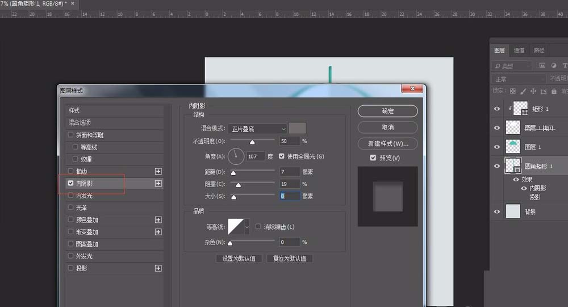Image resolution: width=568 pixels, height=307 pixels.
Task: Uncheck the 使用全局光 checkbox
Action: (282, 156)
